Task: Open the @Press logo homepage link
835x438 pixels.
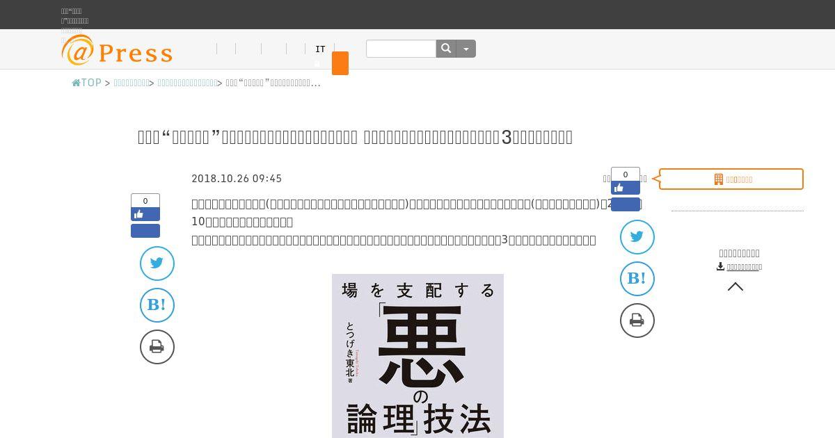Action: tap(117, 50)
